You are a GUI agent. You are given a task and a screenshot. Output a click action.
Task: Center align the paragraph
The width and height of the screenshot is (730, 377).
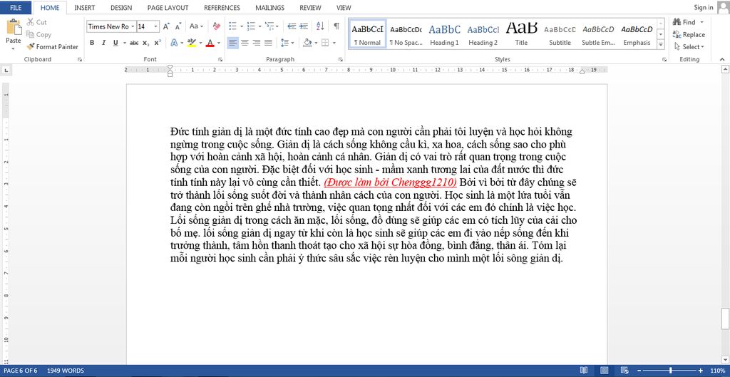click(x=245, y=43)
